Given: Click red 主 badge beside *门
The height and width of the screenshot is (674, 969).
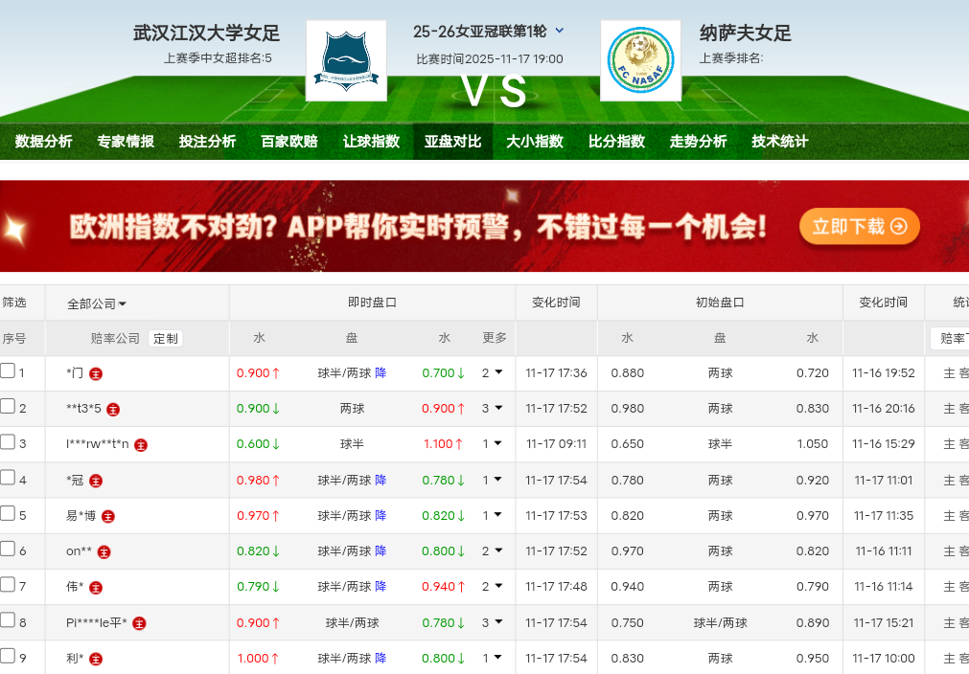Looking at the screenshot, I should pyautogui.click(x=97, y=373).
